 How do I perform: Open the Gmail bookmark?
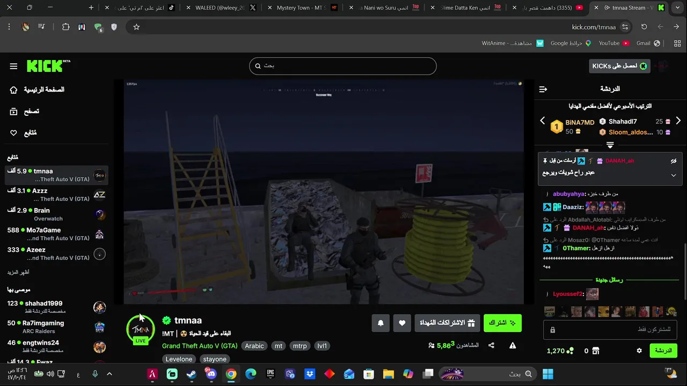pyautogui.click(x=648, y=43)
